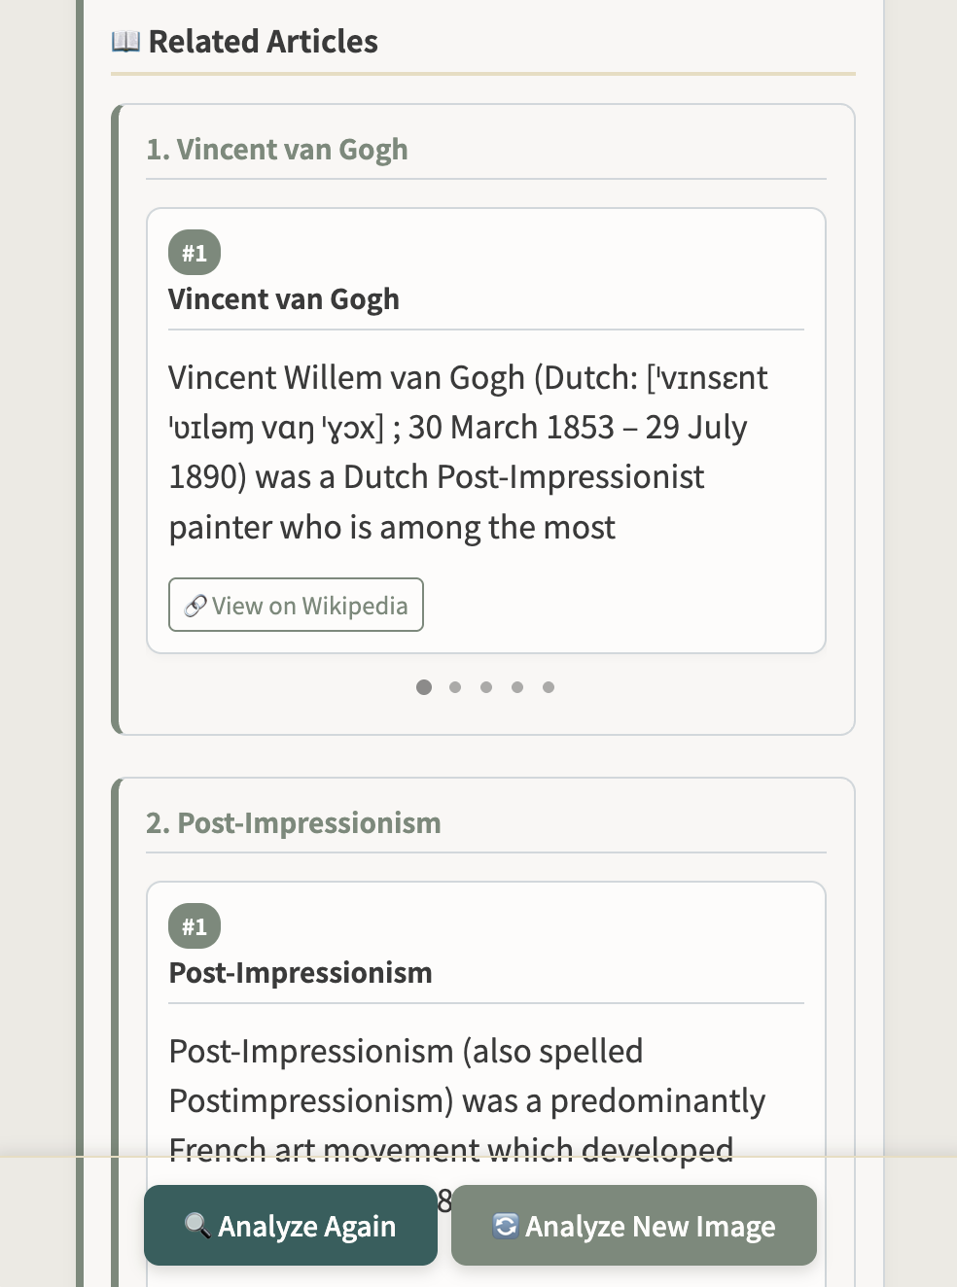Click the bold Vincent van Gogh card title
Image resolution: width=957 pixels, height=1287 pixels.
coord(284,299)
